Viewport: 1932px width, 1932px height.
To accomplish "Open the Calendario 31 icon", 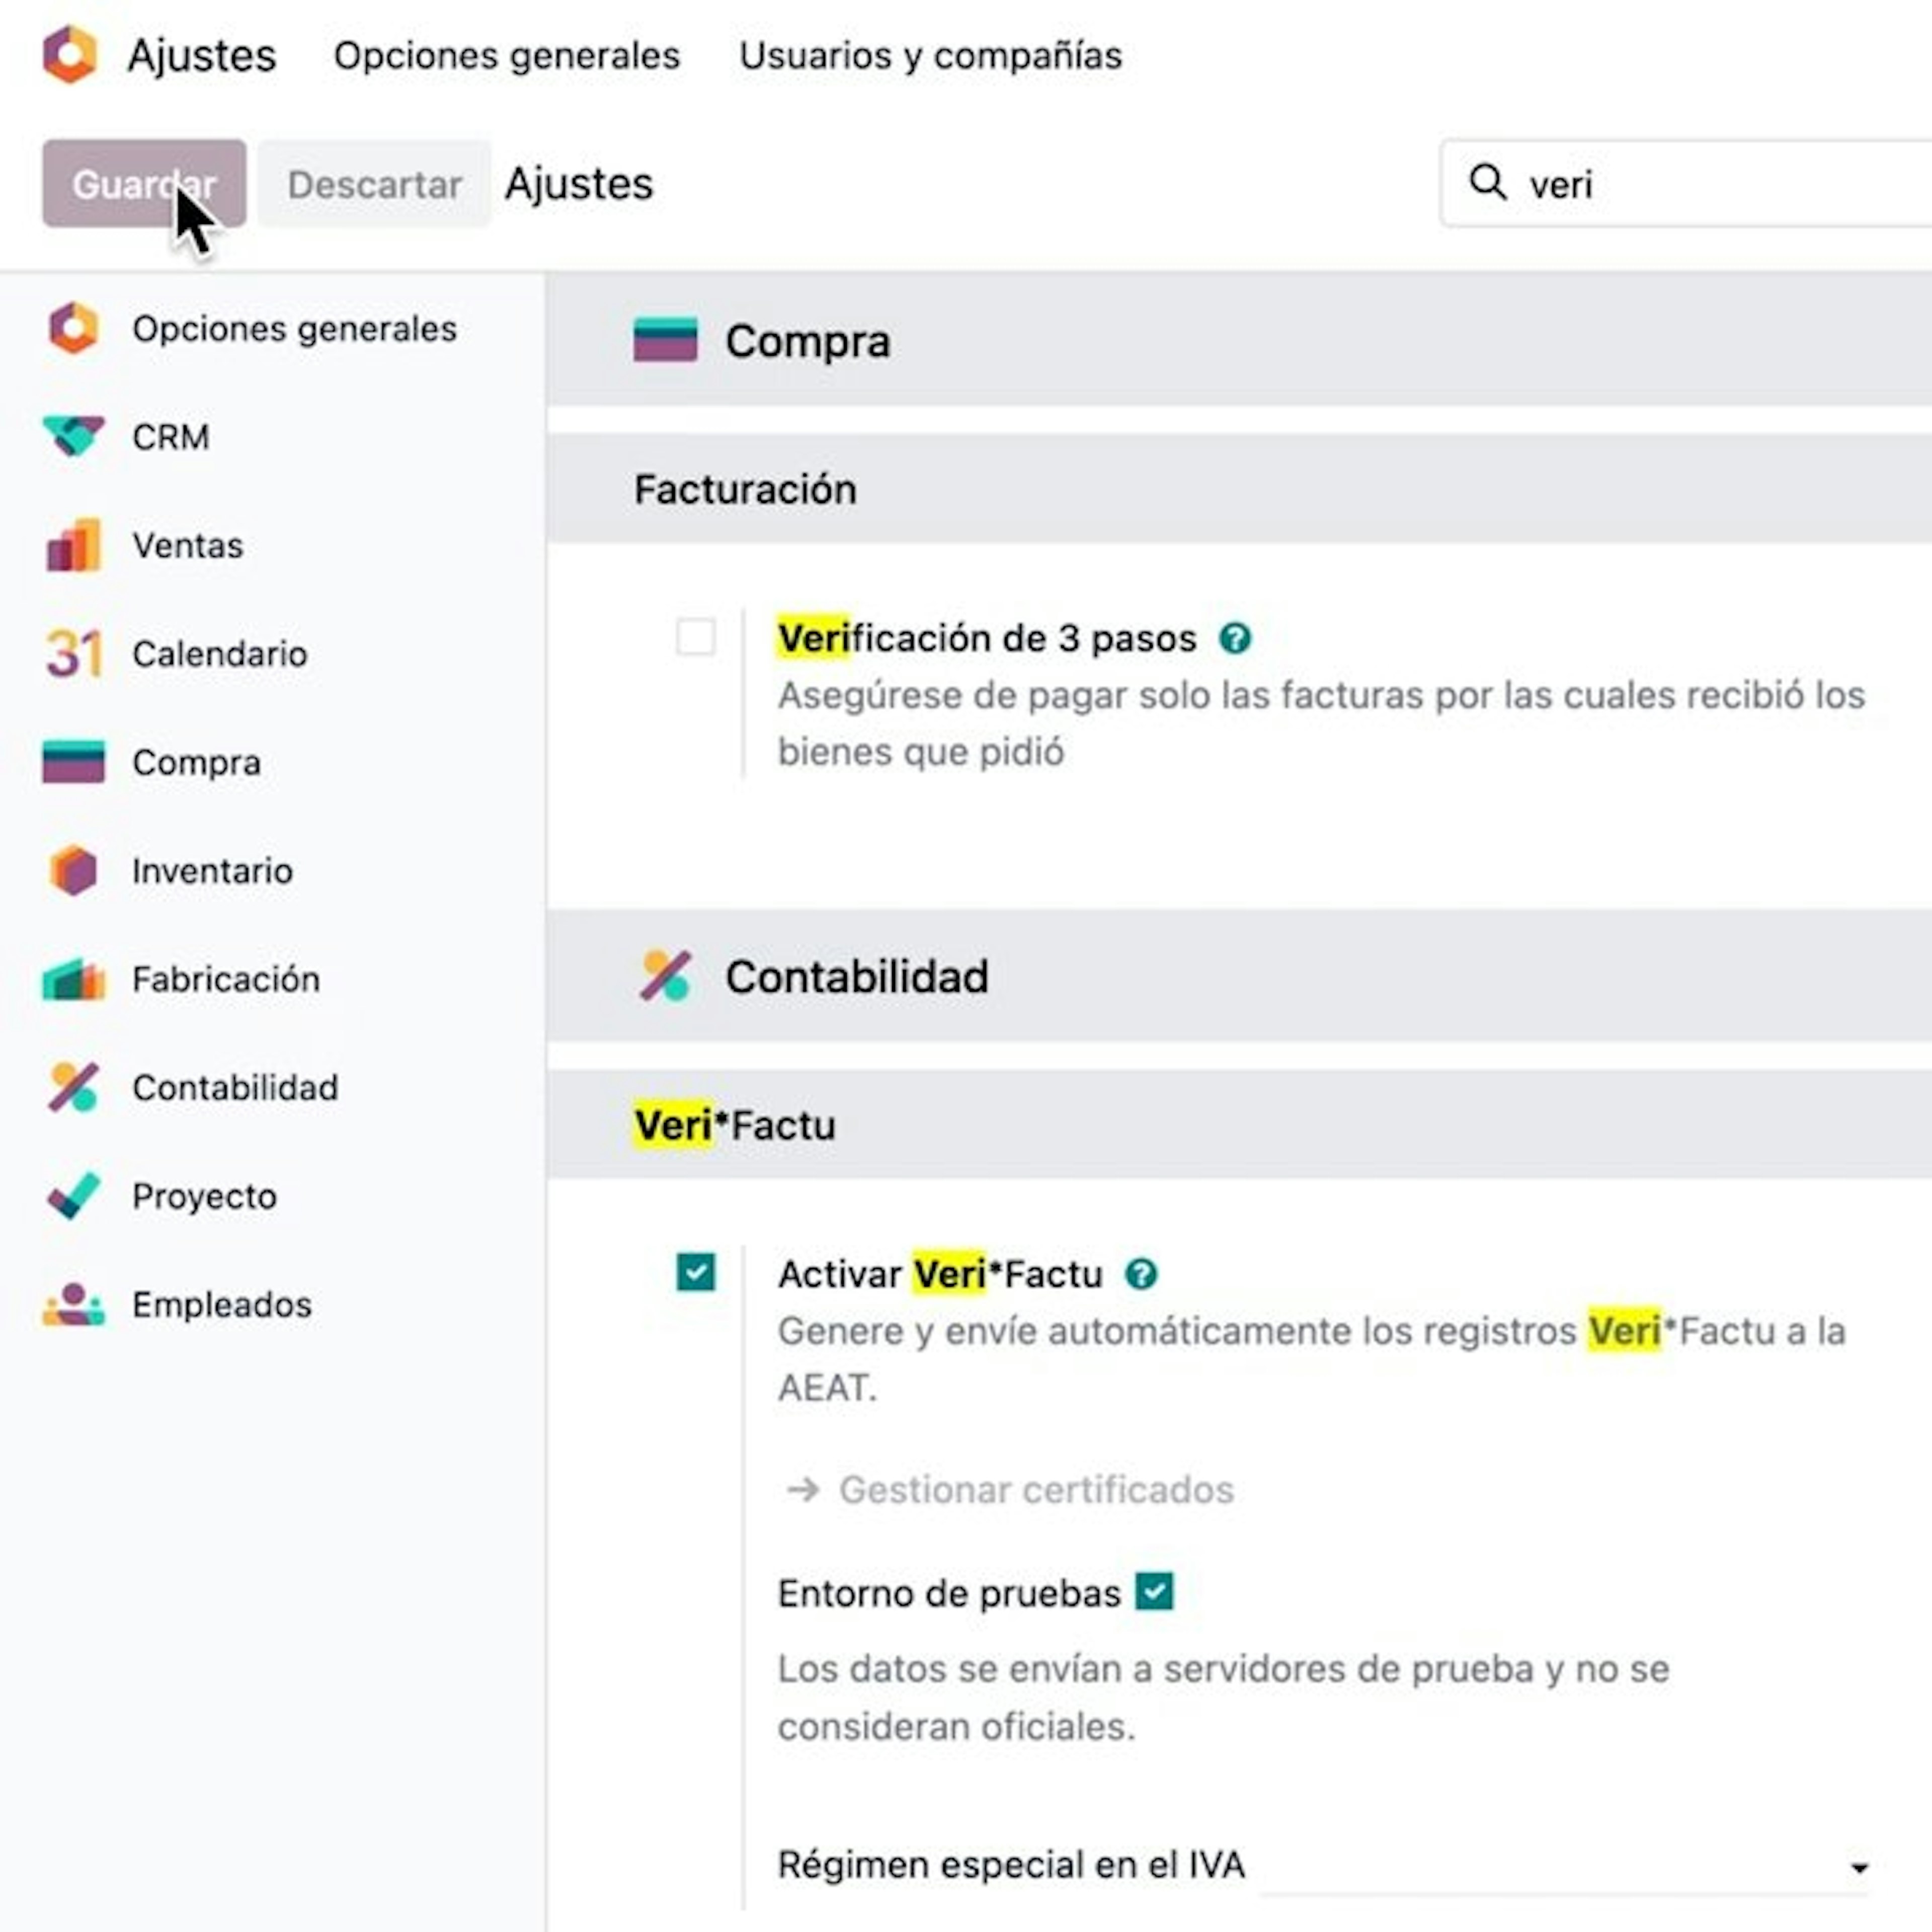I will point(73,654).
